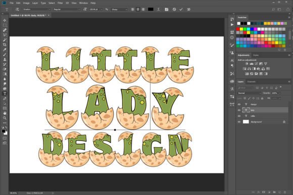Image resolution: width=293 pixels, height=195 pixels.
Task: Center align text
Action: 138,9
